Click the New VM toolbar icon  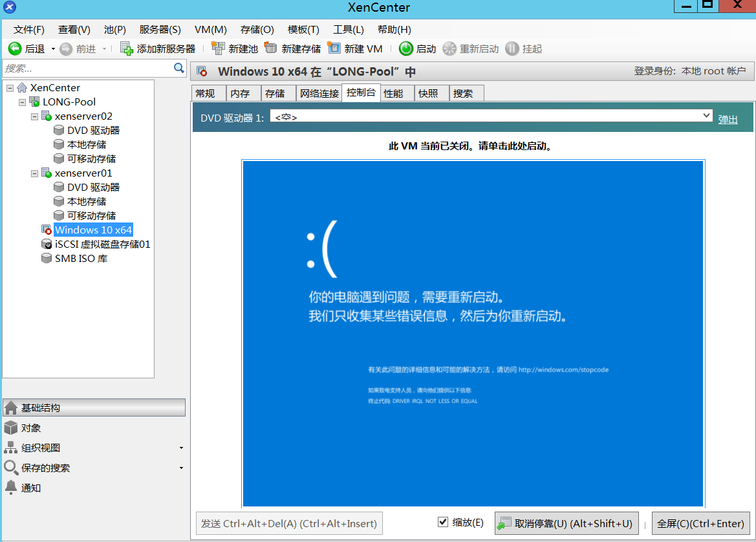click(x=334, y=49)
